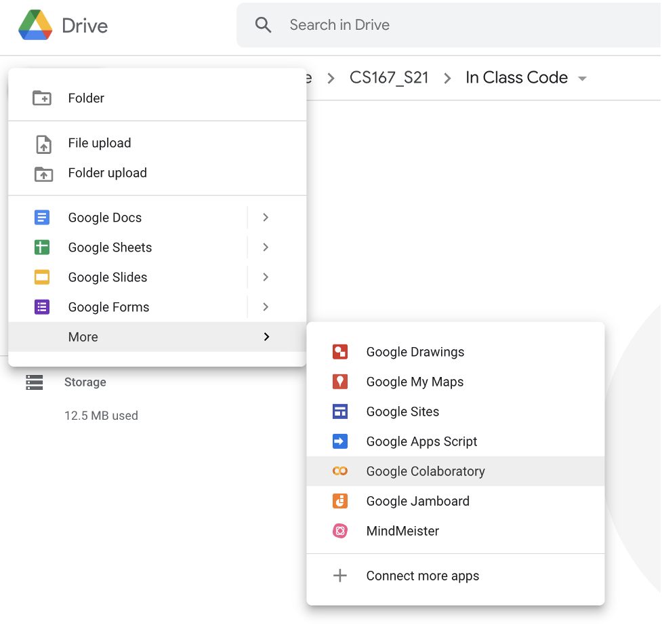662x638 pixels.
Task: Create a new Google Colaboratory notebook
Action: [x=455, y=471]
